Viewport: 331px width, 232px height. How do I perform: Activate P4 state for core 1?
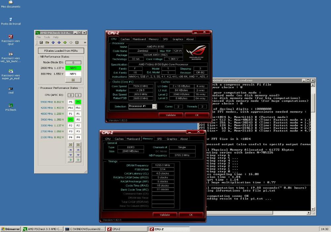(x=78, y=137)
